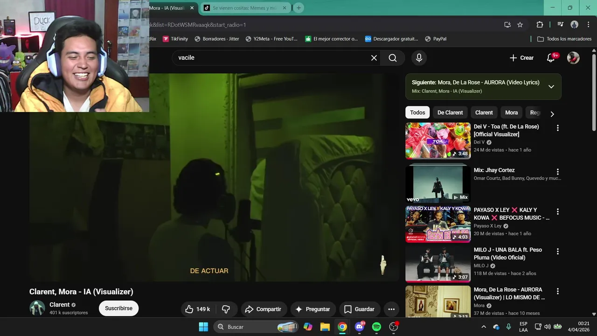This screenshot has width=597, height=336.
Task: Open the taskbar volume icon
Action: tap(548, 327)
